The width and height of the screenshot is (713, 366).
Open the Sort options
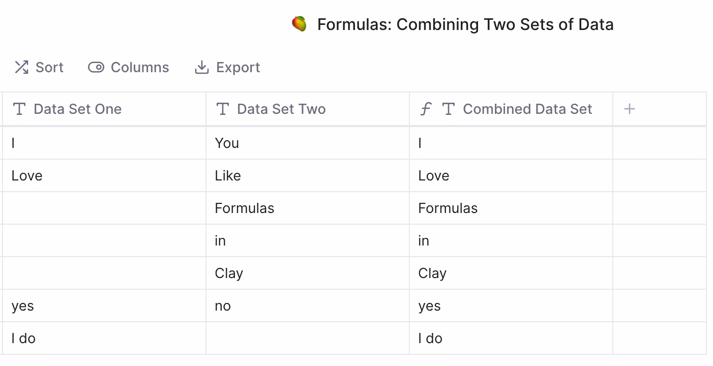(x=39, y=67)
